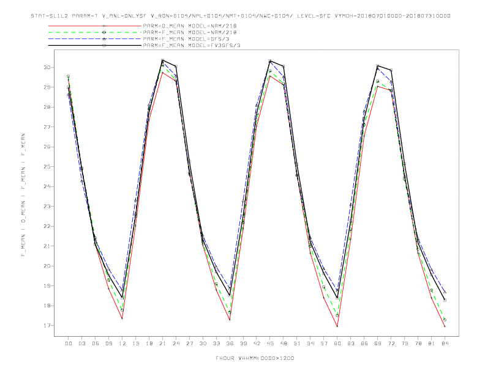Image resolution: width=485 pixels, height=374 pixels.
Task: Click x-axis forecast hour label 15
Action: (136, 343)
